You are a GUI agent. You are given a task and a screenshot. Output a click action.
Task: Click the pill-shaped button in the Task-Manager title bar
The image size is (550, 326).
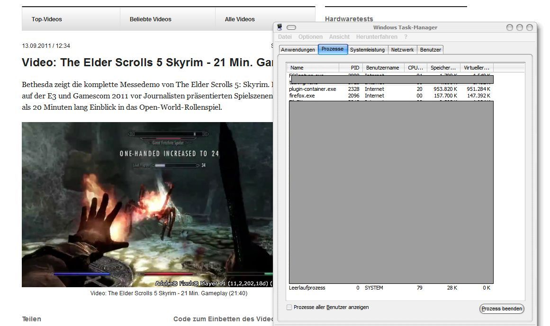pos(291,27)
